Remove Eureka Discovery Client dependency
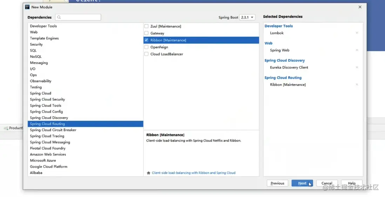 click(357, 68)
